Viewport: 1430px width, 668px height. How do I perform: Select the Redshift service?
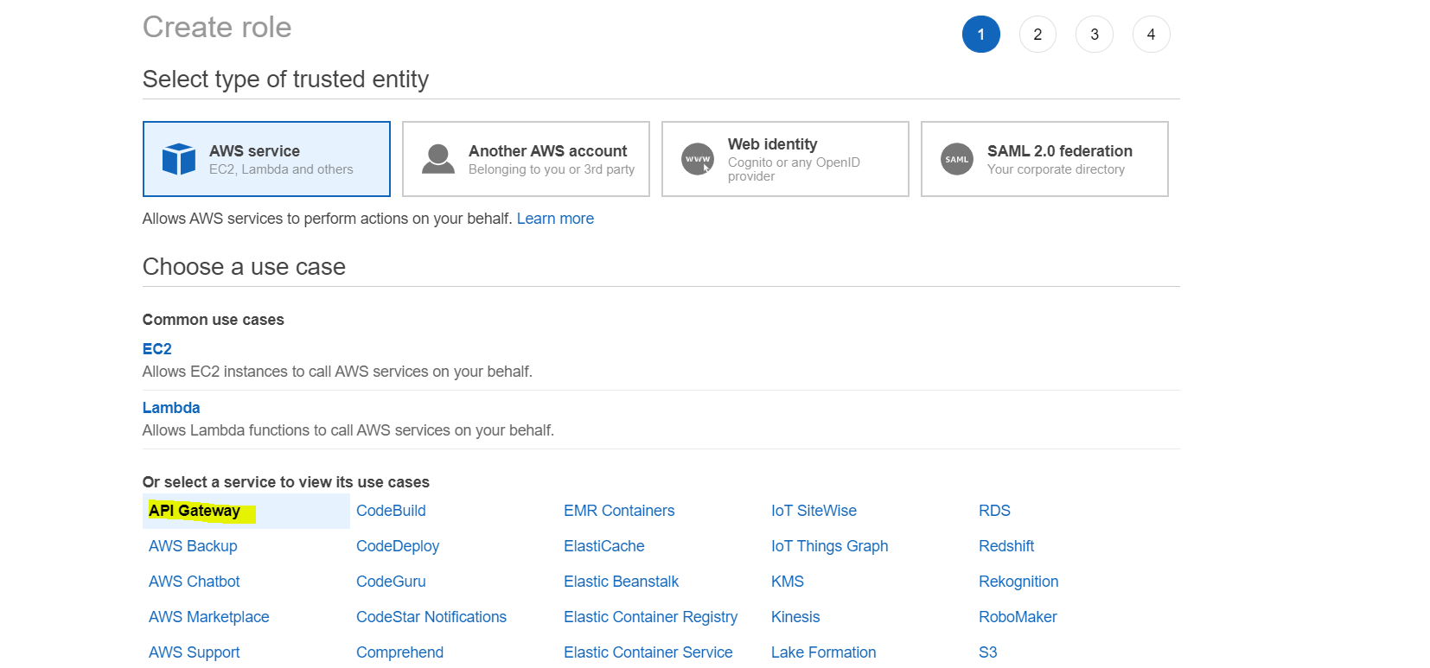(x=1006, y=546)
